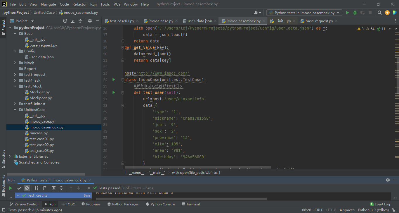
Task: Open tool windows quick access in status bar corner
Action: [x=3, y=210]
